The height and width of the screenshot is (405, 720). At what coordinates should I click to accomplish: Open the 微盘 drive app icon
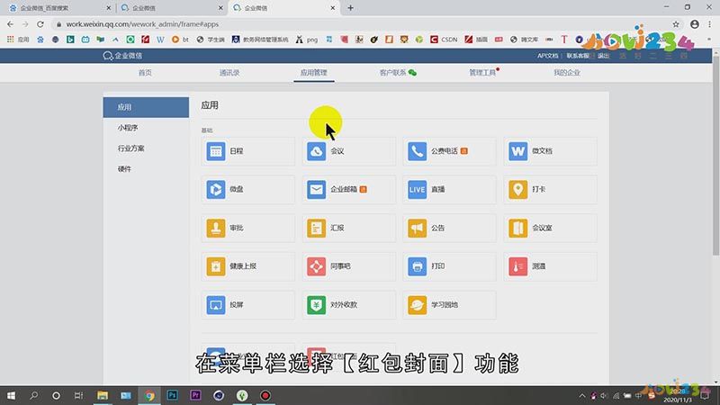216,189
